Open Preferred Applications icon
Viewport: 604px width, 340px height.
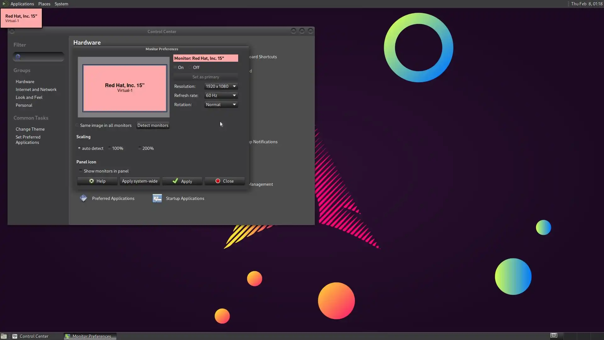(83, 198)
